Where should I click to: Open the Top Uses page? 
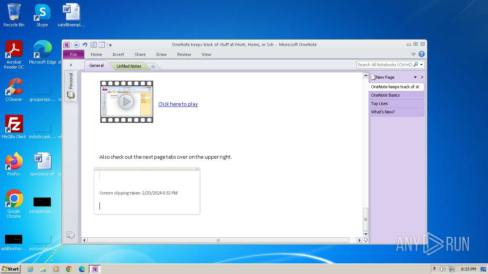click(396, 104)
